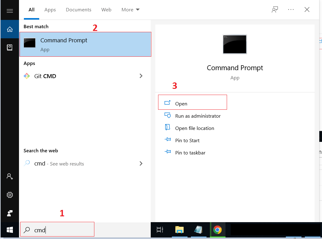The image size is (322, 239).
Task: Expand the More filter dropdown
Action: pyautogui.click(x=130, y=9)
